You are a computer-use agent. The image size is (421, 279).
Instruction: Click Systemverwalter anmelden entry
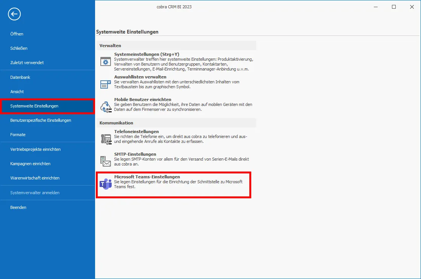[x=35, y=193]
